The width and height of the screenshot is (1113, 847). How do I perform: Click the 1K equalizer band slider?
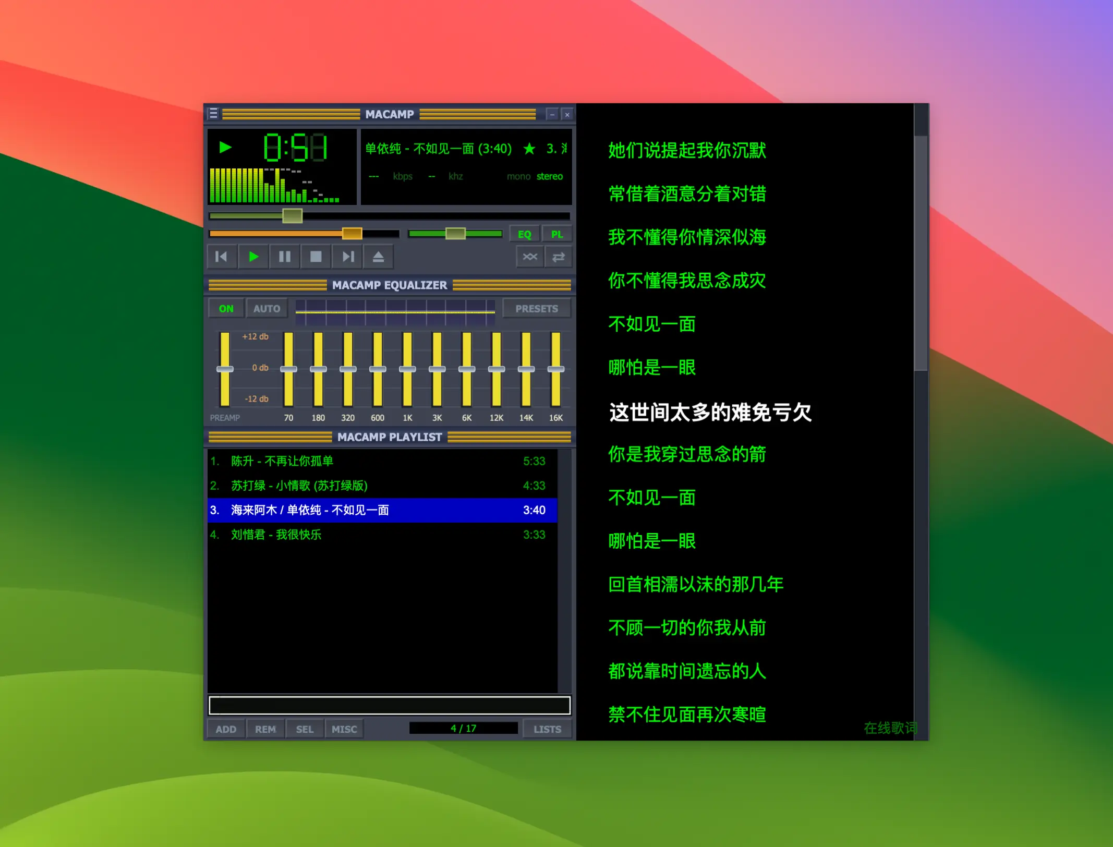click(407, 369)
